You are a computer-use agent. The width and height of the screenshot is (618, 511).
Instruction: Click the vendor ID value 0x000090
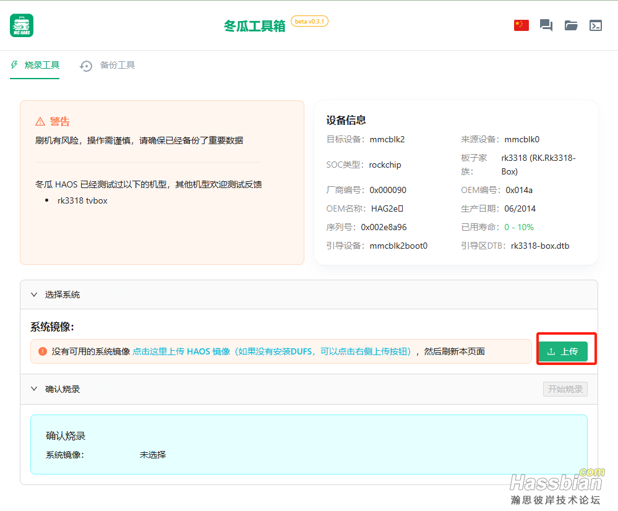[388, 190]
